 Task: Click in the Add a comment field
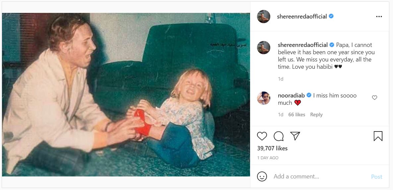321,176
